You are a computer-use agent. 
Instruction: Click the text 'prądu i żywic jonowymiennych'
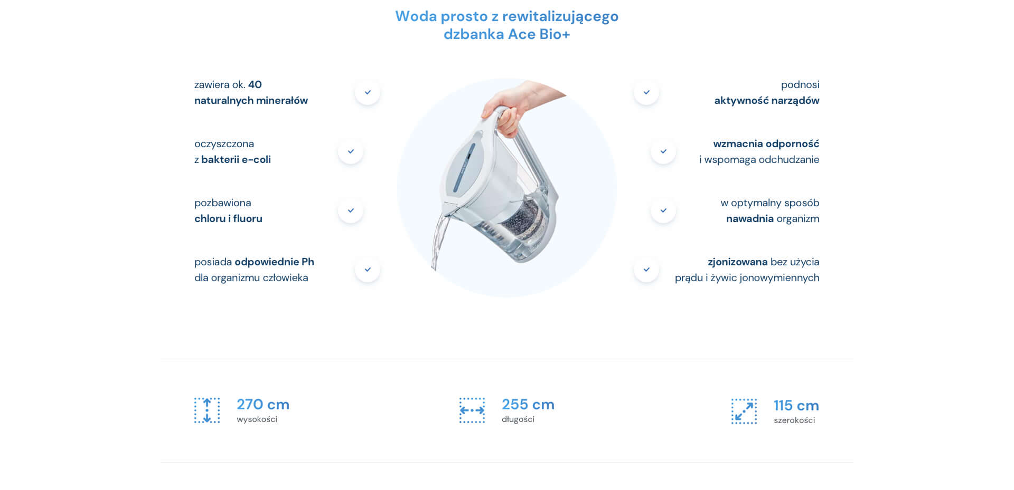[747, 277]
